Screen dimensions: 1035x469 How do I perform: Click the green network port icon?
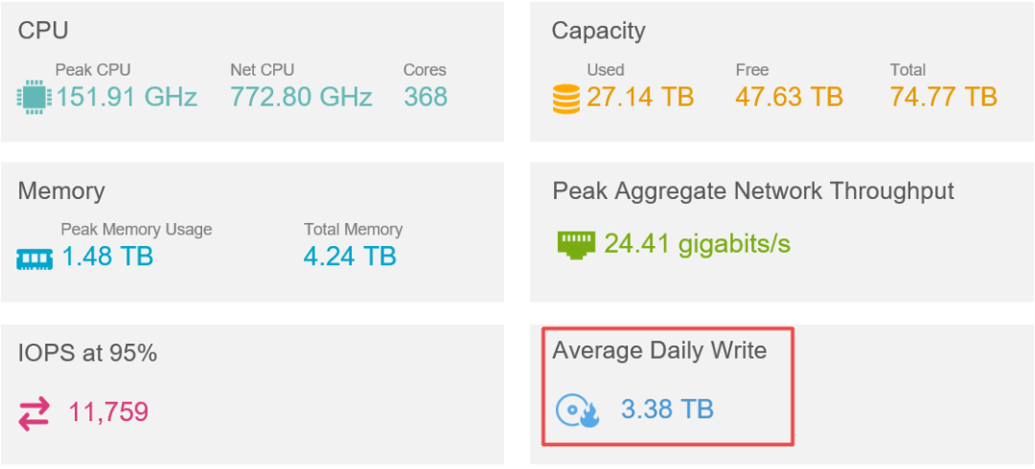576,244
